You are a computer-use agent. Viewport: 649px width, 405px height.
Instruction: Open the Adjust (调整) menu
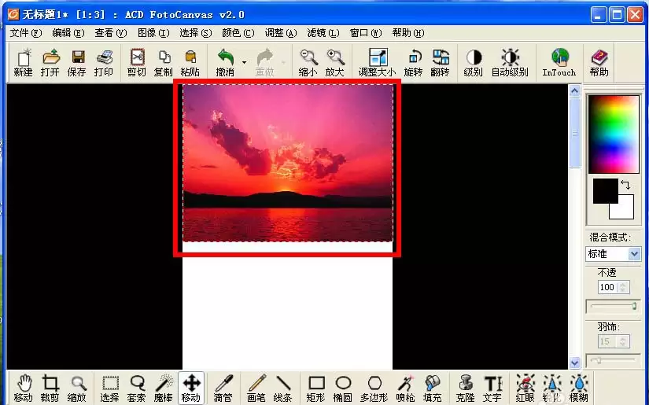[281, 33]
